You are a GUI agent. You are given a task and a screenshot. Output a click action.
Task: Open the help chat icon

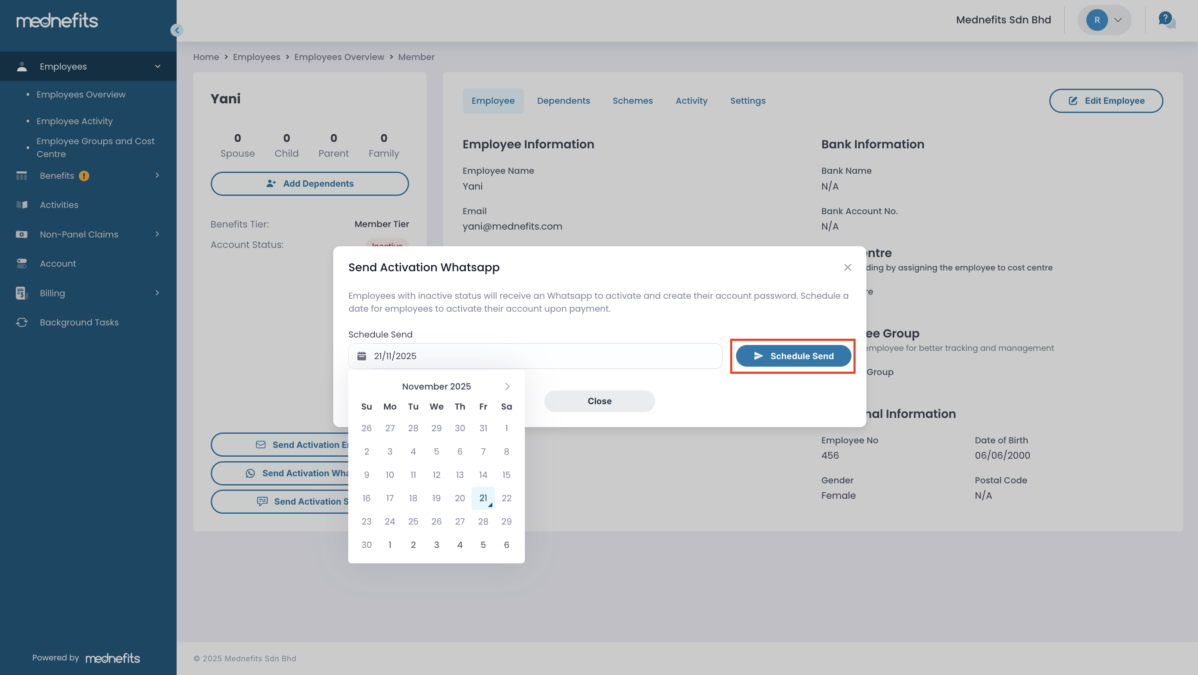tap(1166, 20)
